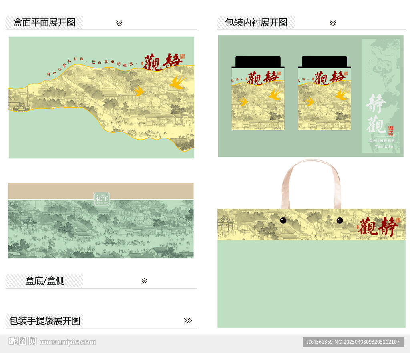Click the larger yellow swallow on box face
Image resolution: width=410 pixels, height=353 pixels.
[x=178, y=82]
